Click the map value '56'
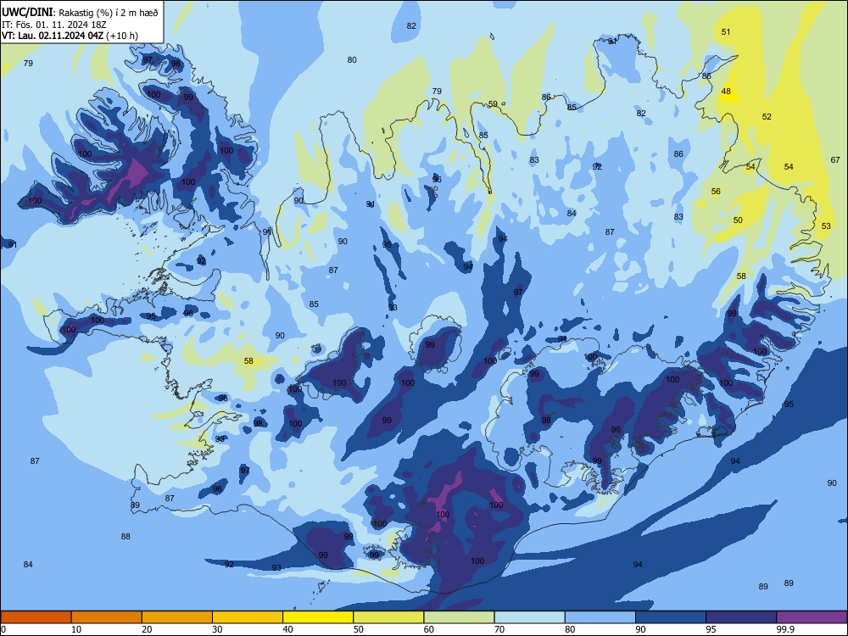This screenshot has width=848, height=636. click(x=716, y=191)
